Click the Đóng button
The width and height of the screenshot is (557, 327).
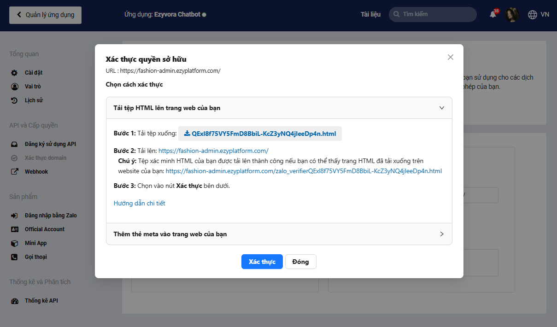[x=300, y=262]
